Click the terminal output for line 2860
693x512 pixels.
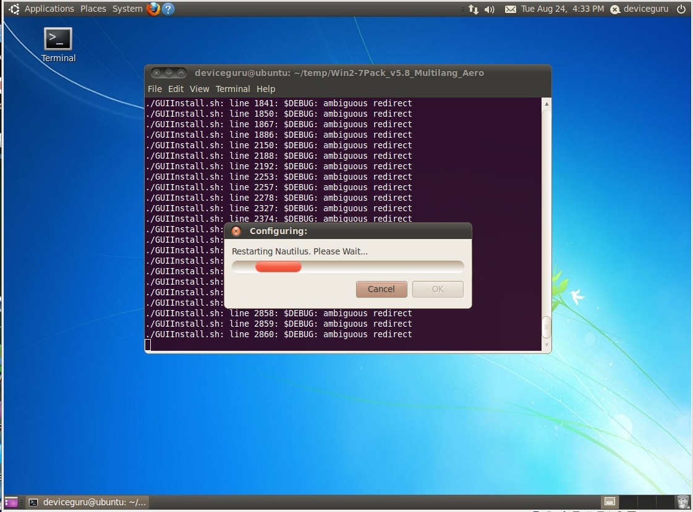(279, 335)
